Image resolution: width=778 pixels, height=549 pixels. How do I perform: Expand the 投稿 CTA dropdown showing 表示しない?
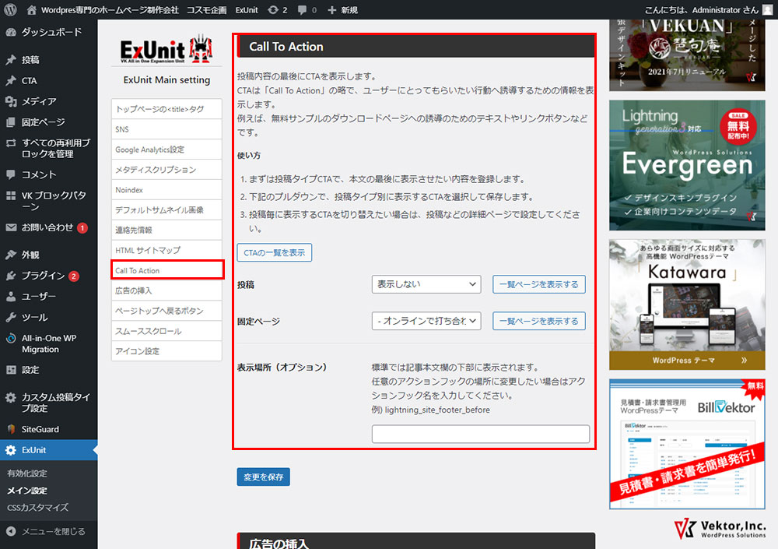[426, 284]
